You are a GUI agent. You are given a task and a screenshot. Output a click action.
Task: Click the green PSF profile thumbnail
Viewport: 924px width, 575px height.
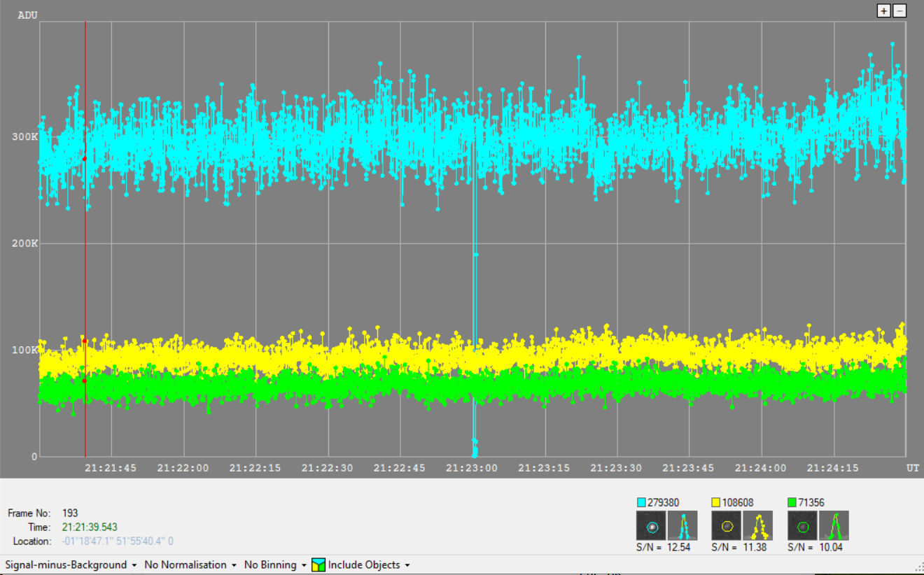[x=834, y=526]
